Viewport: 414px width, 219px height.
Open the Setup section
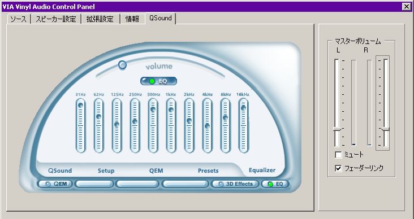[106, 171]
